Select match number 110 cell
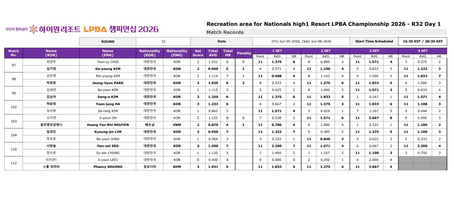 (x=14, y=149)
